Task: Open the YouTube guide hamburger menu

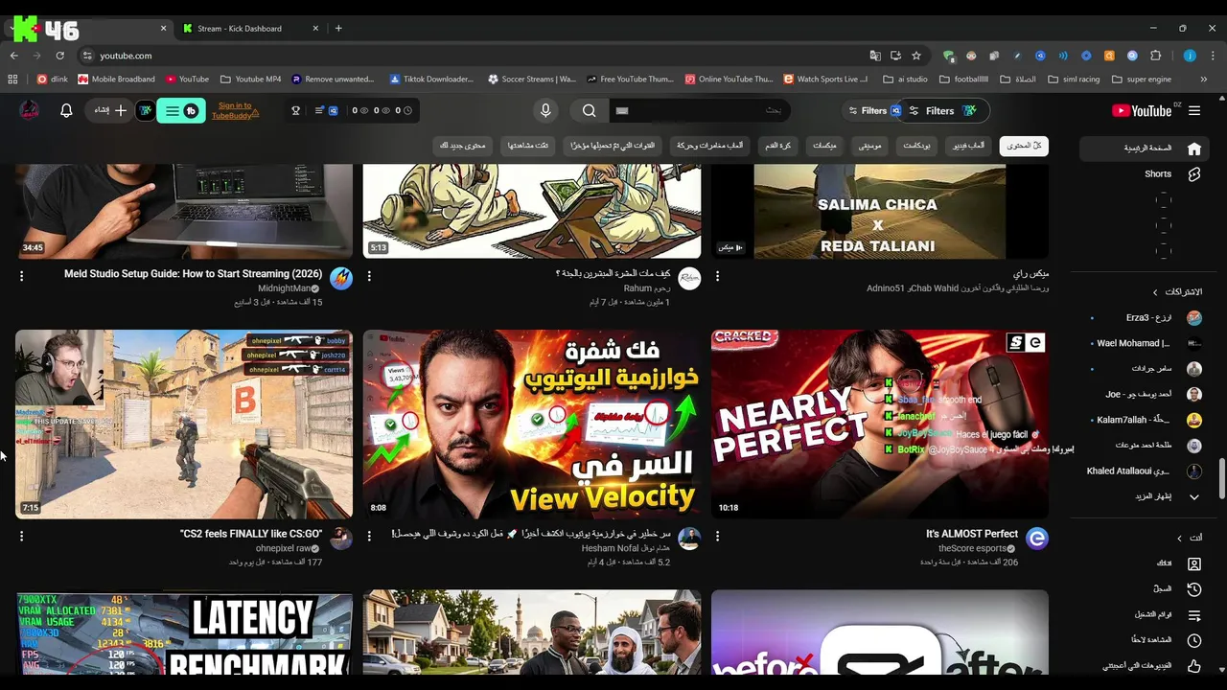Action: pos(1194,110)
